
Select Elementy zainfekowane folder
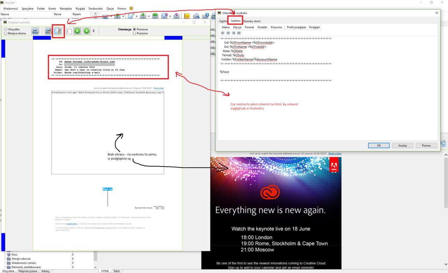pos(26,267)
